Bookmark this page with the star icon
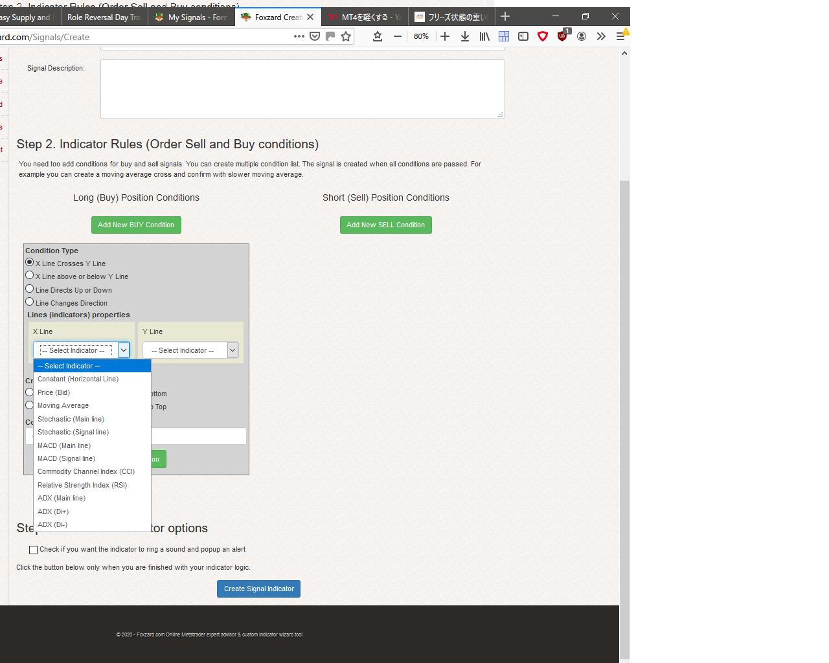Image resolution: width=829 pixels, height=663 pixels. click(x=346, y=36)
